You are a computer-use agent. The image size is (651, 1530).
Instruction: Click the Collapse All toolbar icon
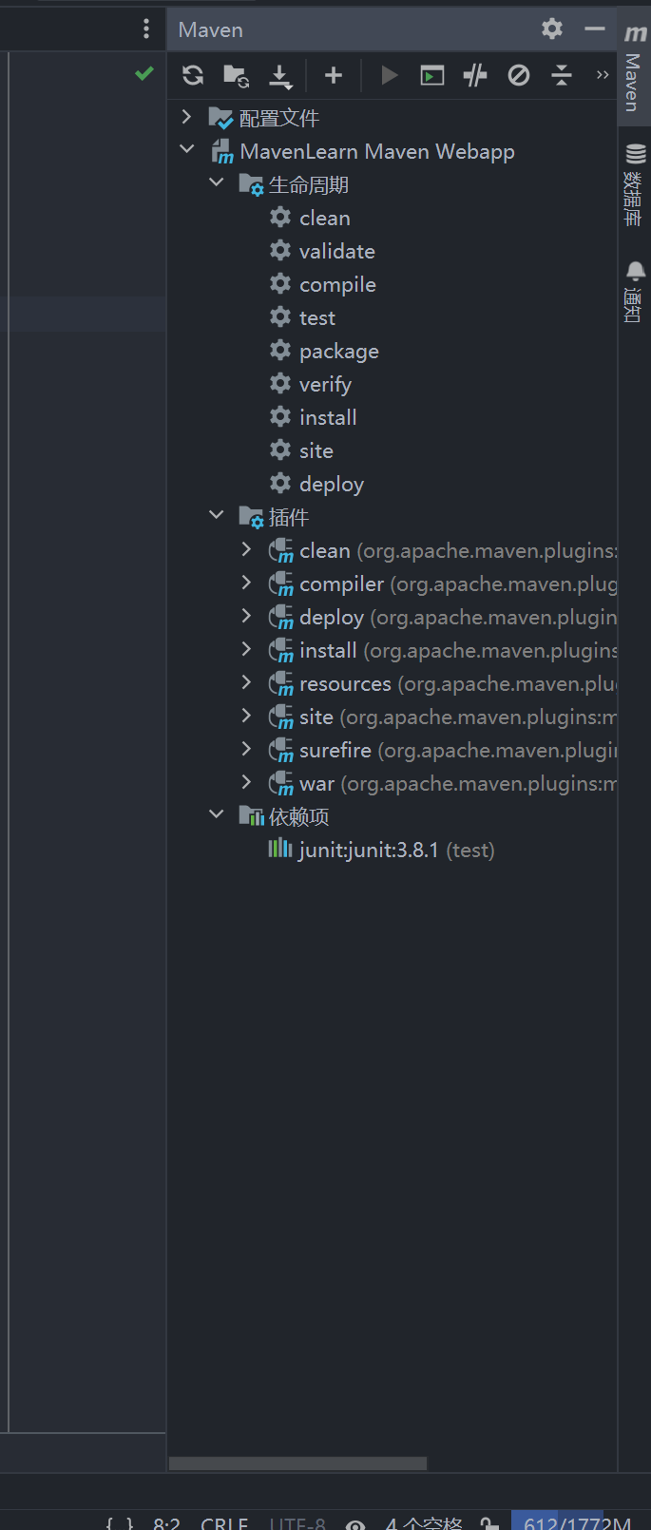pyautogui.click(x=562, y=76)
